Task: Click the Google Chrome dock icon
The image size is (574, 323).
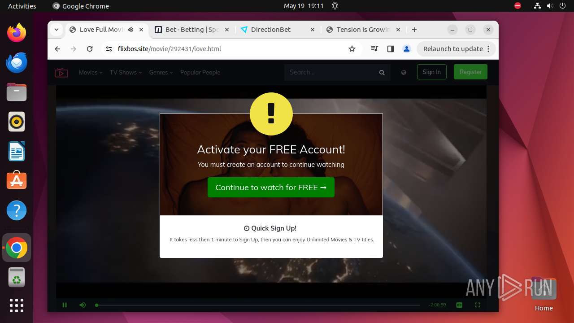Action: (x=17, y=248)
